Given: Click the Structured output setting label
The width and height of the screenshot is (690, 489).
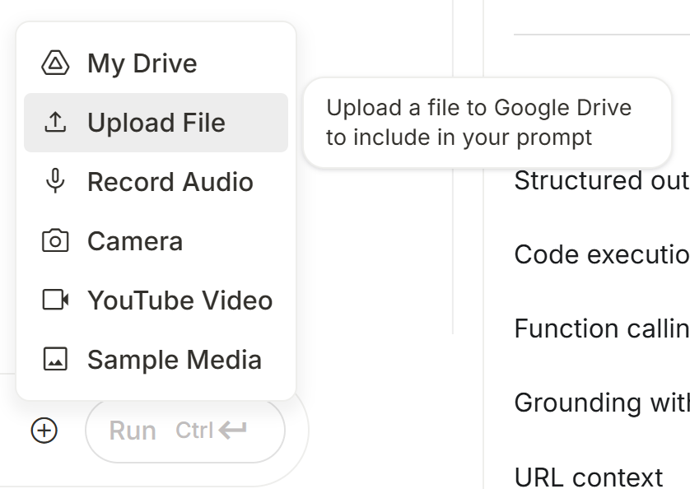Looking at the screenshot, I should [x=601, y=181].
